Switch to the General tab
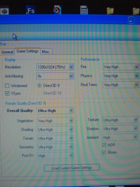The width and height of the screenshot is (140, 187). point(7,52)
